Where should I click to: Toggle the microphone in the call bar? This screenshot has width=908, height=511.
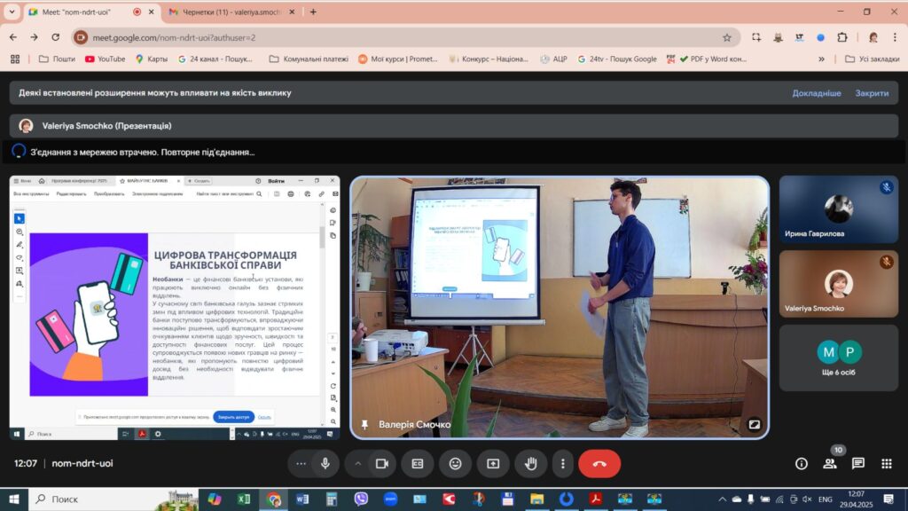pyautogui.click(x=325, y=463)
